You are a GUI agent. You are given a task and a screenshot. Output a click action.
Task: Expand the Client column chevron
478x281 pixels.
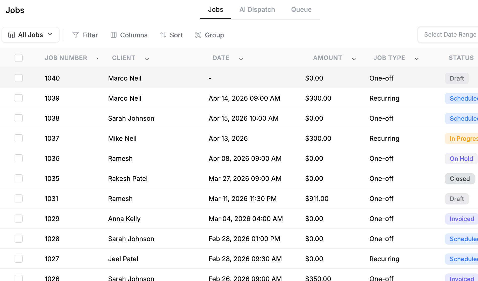click(147, 59)
